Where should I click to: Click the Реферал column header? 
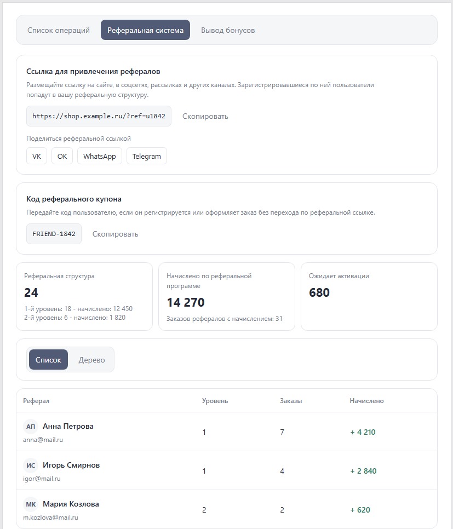pos(36,401)
